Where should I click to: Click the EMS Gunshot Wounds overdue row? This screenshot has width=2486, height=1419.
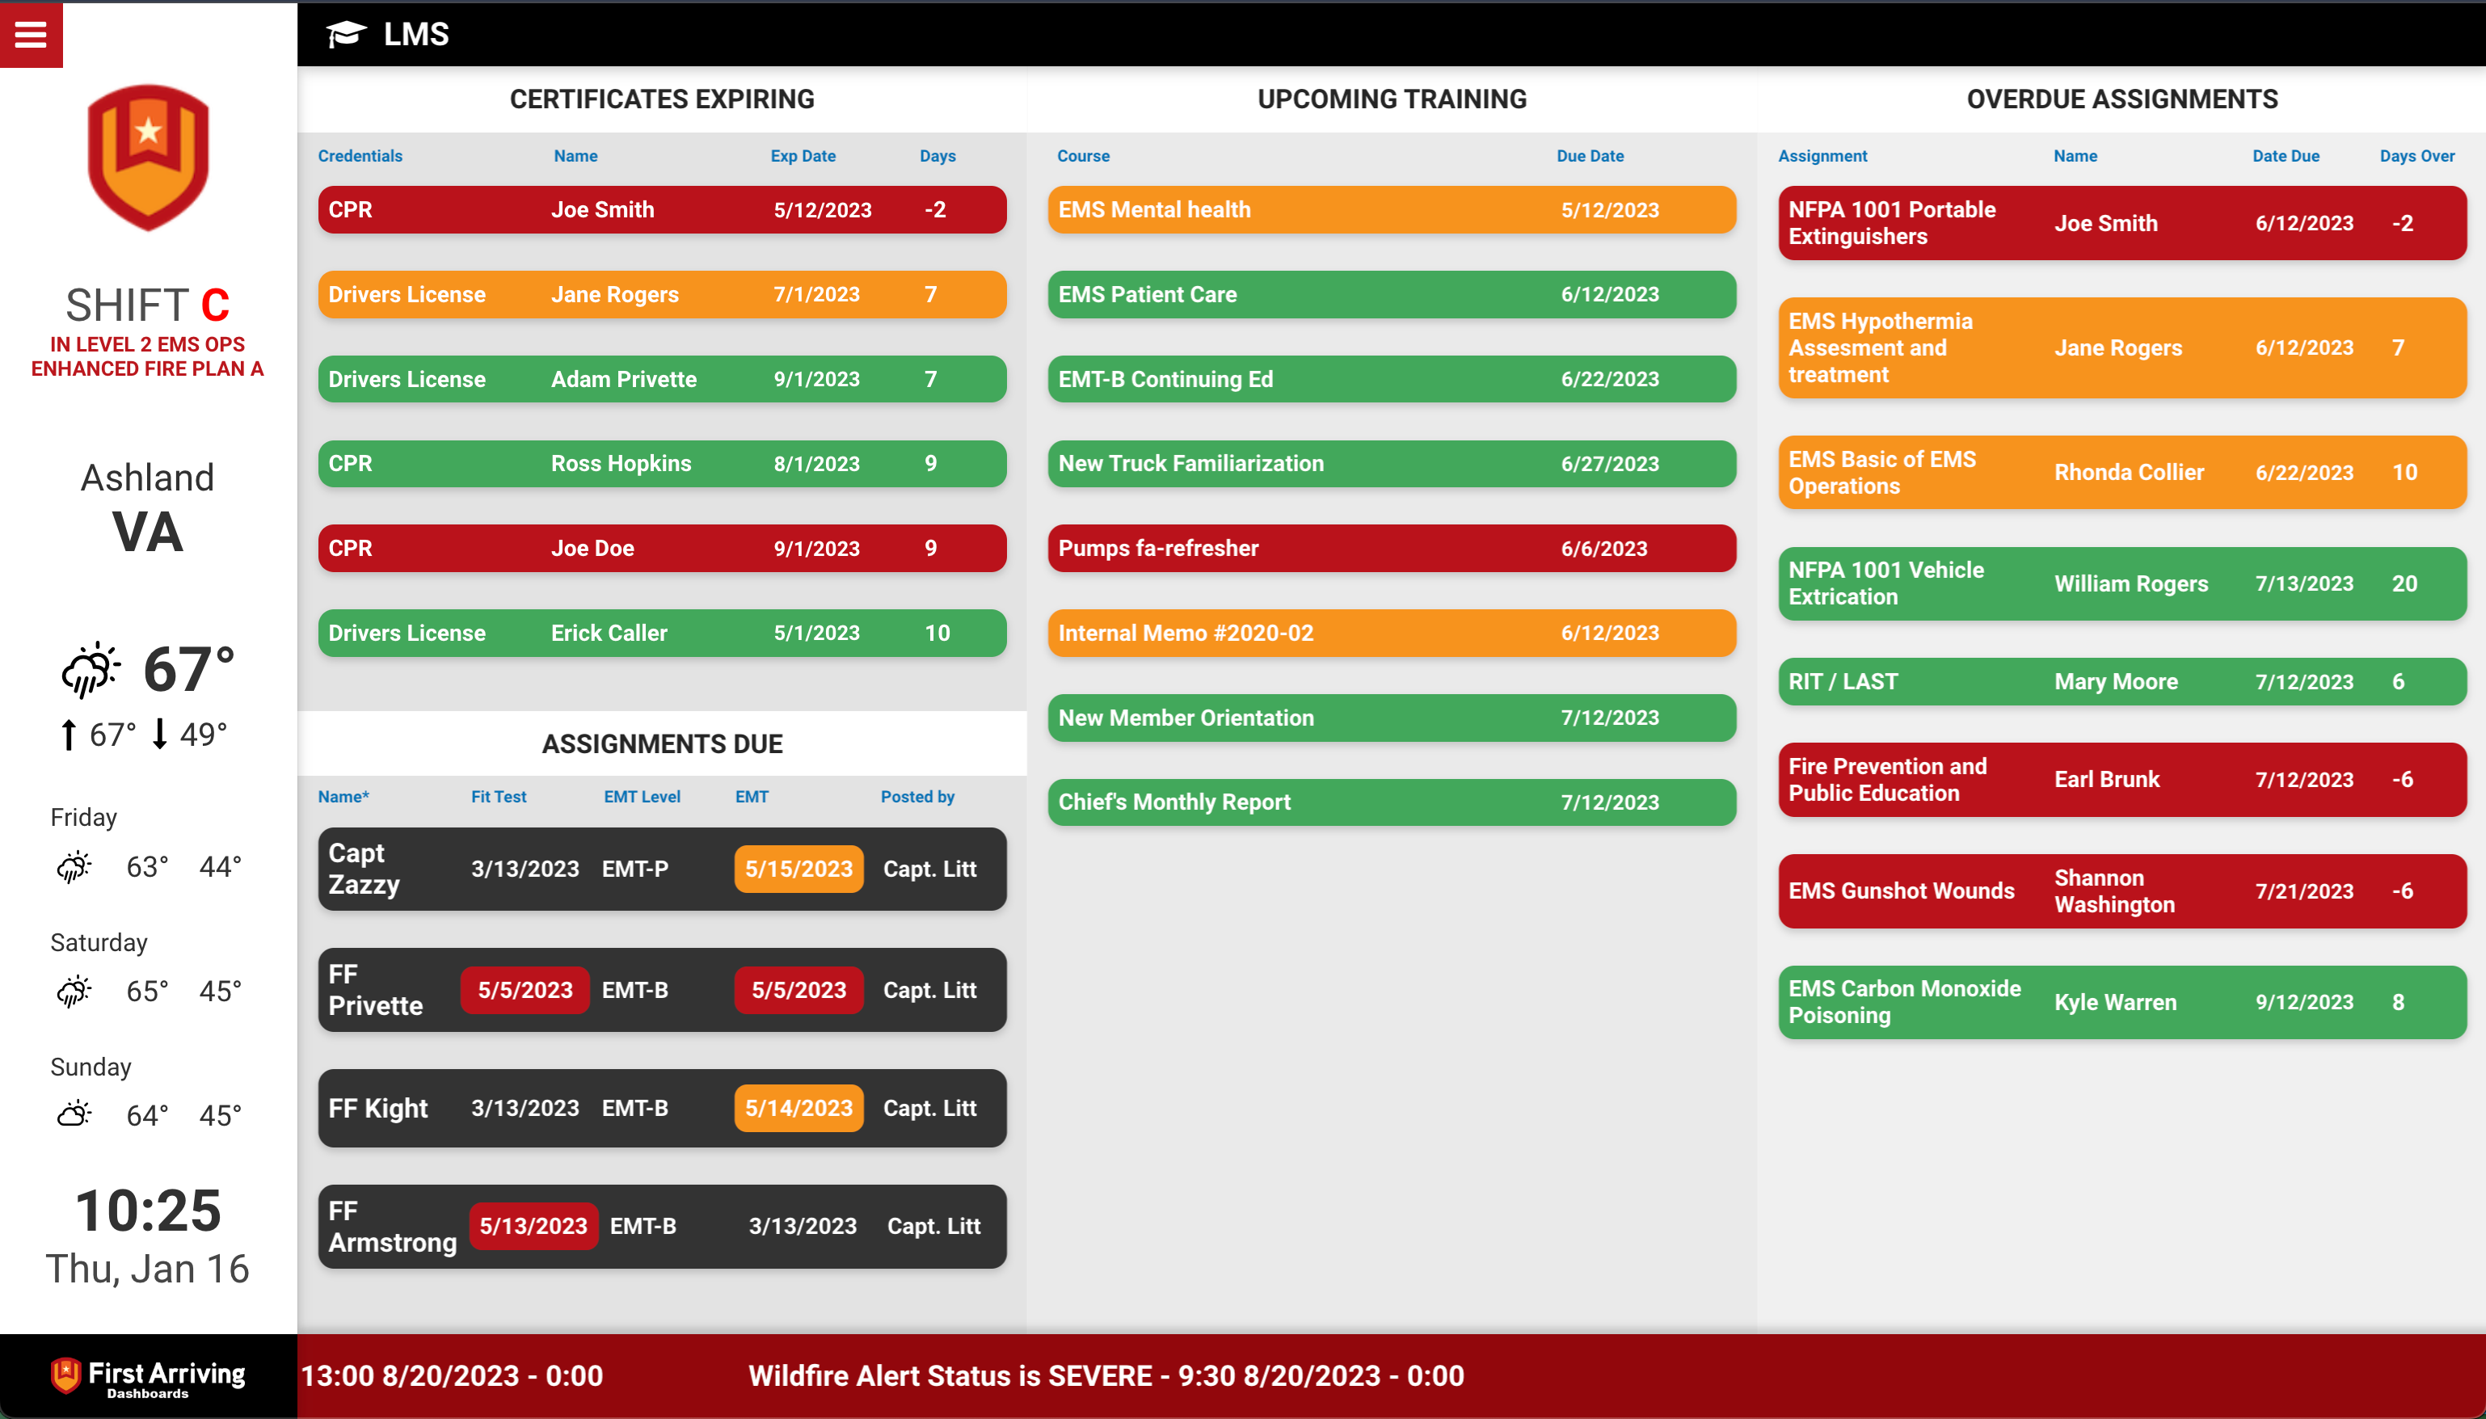tap(2121, 891)
